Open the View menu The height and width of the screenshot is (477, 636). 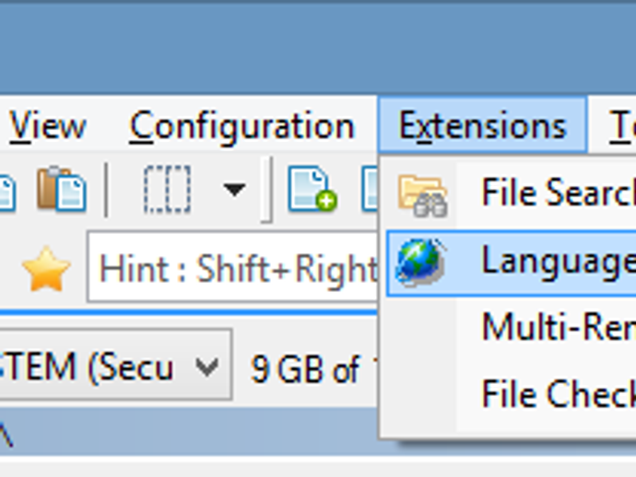[x=48, y=126]
